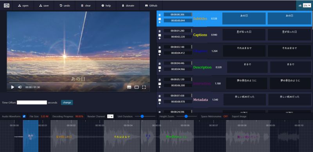Add a subtitle after the 00:00:04.412 row

pyautogui.click(x=160, y=55)
